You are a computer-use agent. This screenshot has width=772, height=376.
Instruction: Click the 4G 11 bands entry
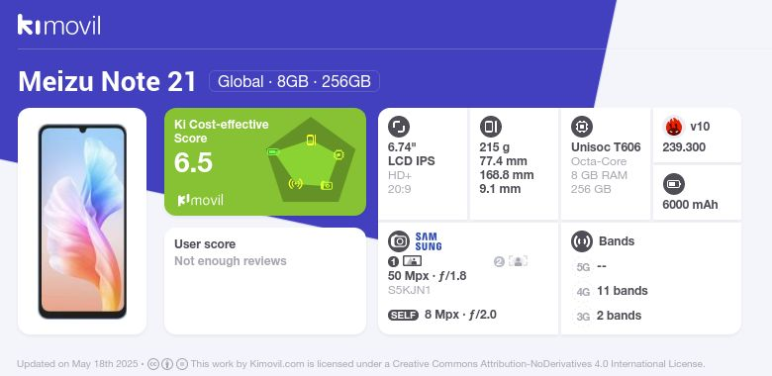click(x=611, y=291)
